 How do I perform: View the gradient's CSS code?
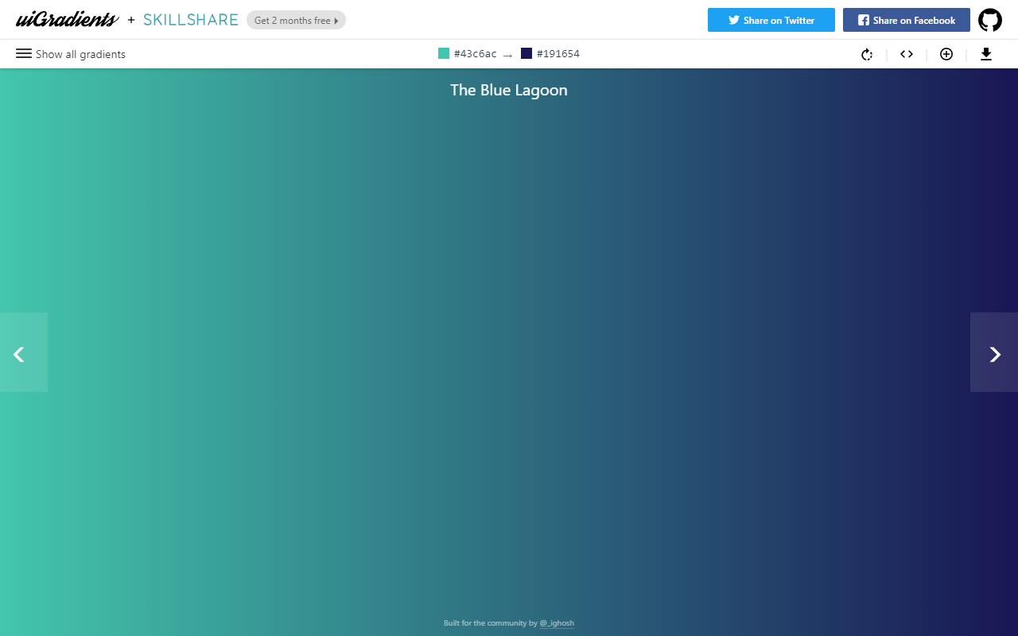(906, 54)
